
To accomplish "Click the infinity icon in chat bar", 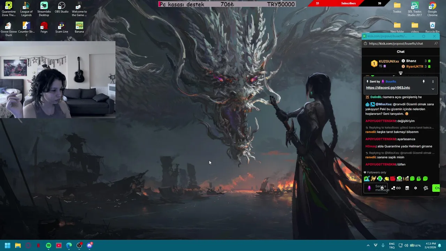I will pyautogui.click(x=398, y=188).
